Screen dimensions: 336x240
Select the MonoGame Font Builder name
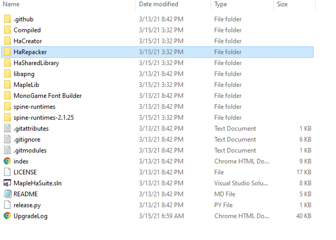pos(48,96)
